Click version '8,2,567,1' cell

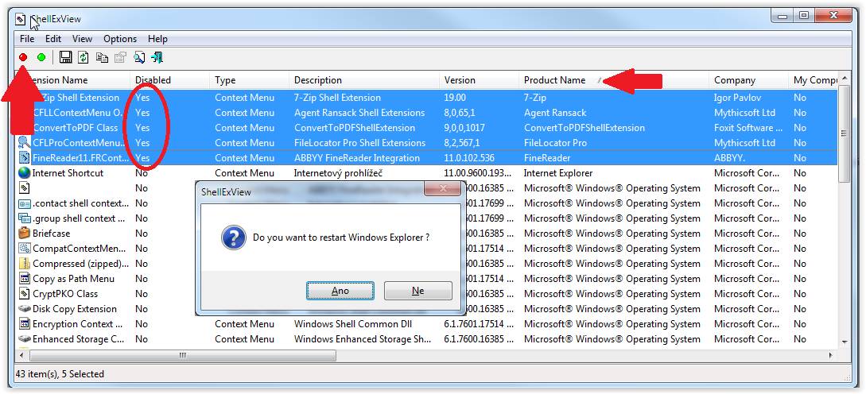point(462,143)
